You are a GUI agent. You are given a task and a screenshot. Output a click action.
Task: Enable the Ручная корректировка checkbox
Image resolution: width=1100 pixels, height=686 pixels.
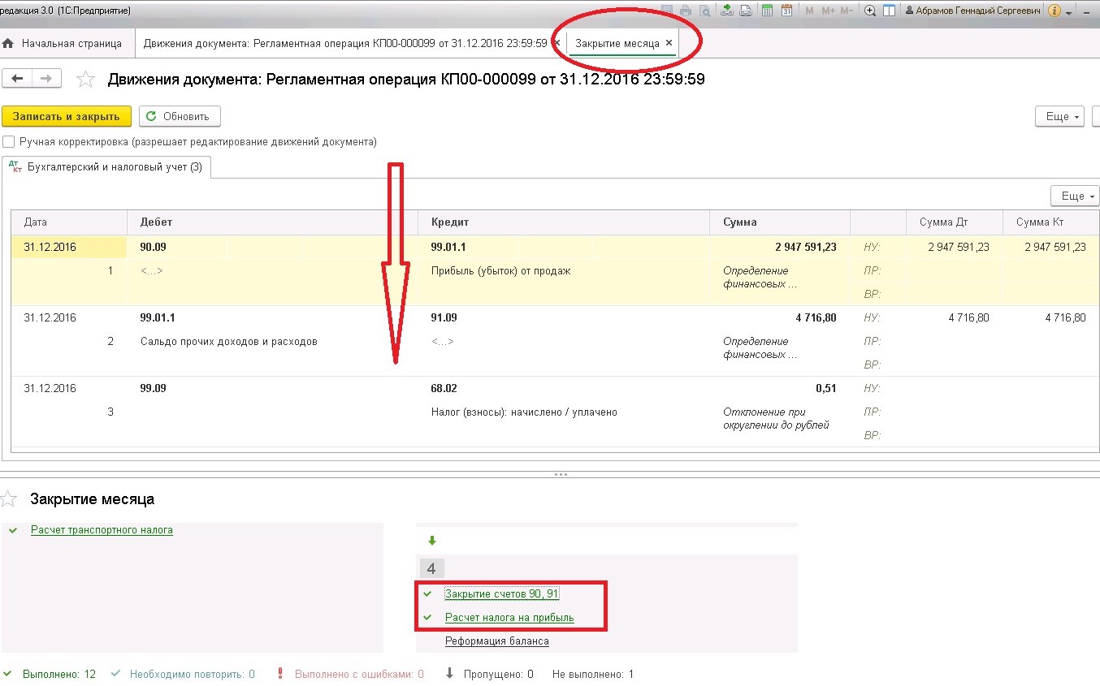tap(9, 141)
